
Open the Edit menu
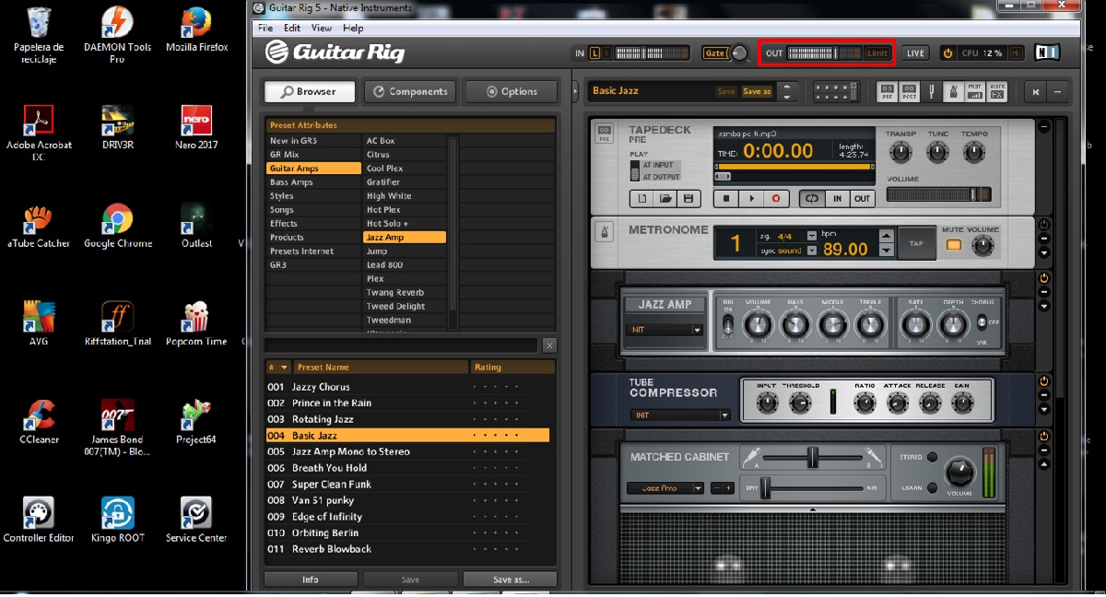[x=292, y=29]
